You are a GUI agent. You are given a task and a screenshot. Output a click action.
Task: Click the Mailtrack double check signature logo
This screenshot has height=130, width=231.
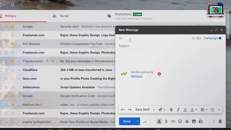pos(124,74)
